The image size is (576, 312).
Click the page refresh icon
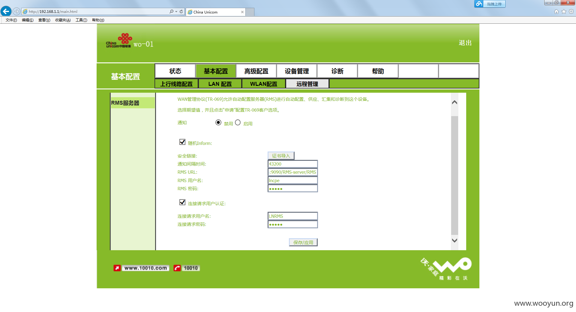(181, 11)
